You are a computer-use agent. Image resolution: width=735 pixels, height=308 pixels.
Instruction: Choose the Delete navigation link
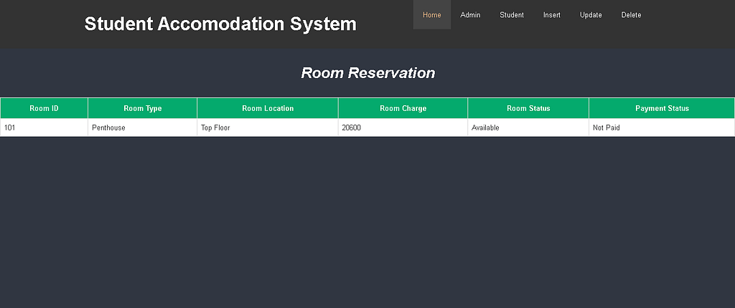[631, 15]
